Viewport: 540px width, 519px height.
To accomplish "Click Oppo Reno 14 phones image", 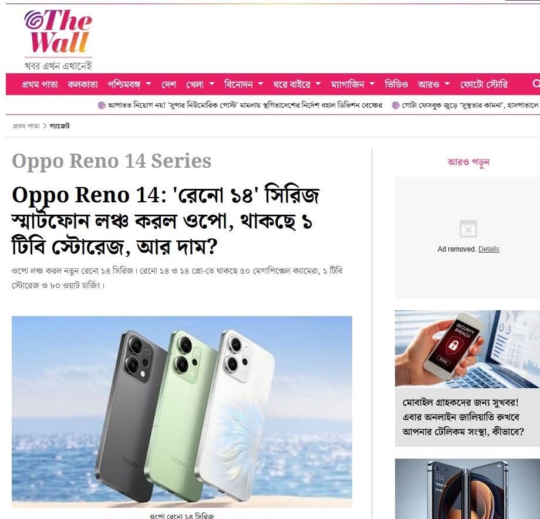I will [x=182, y=412].
